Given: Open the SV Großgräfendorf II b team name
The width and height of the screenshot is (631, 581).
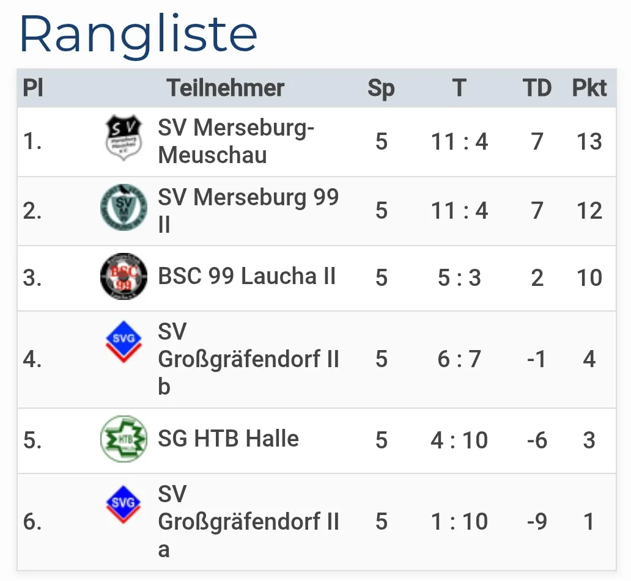Looking at the screenshot, I should coord(248,359).
